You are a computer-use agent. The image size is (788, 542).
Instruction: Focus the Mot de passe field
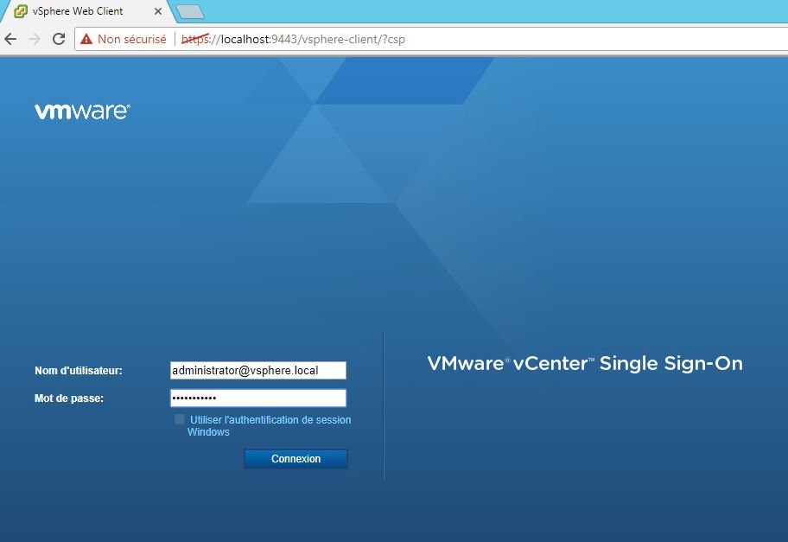[x=257, y=399]
